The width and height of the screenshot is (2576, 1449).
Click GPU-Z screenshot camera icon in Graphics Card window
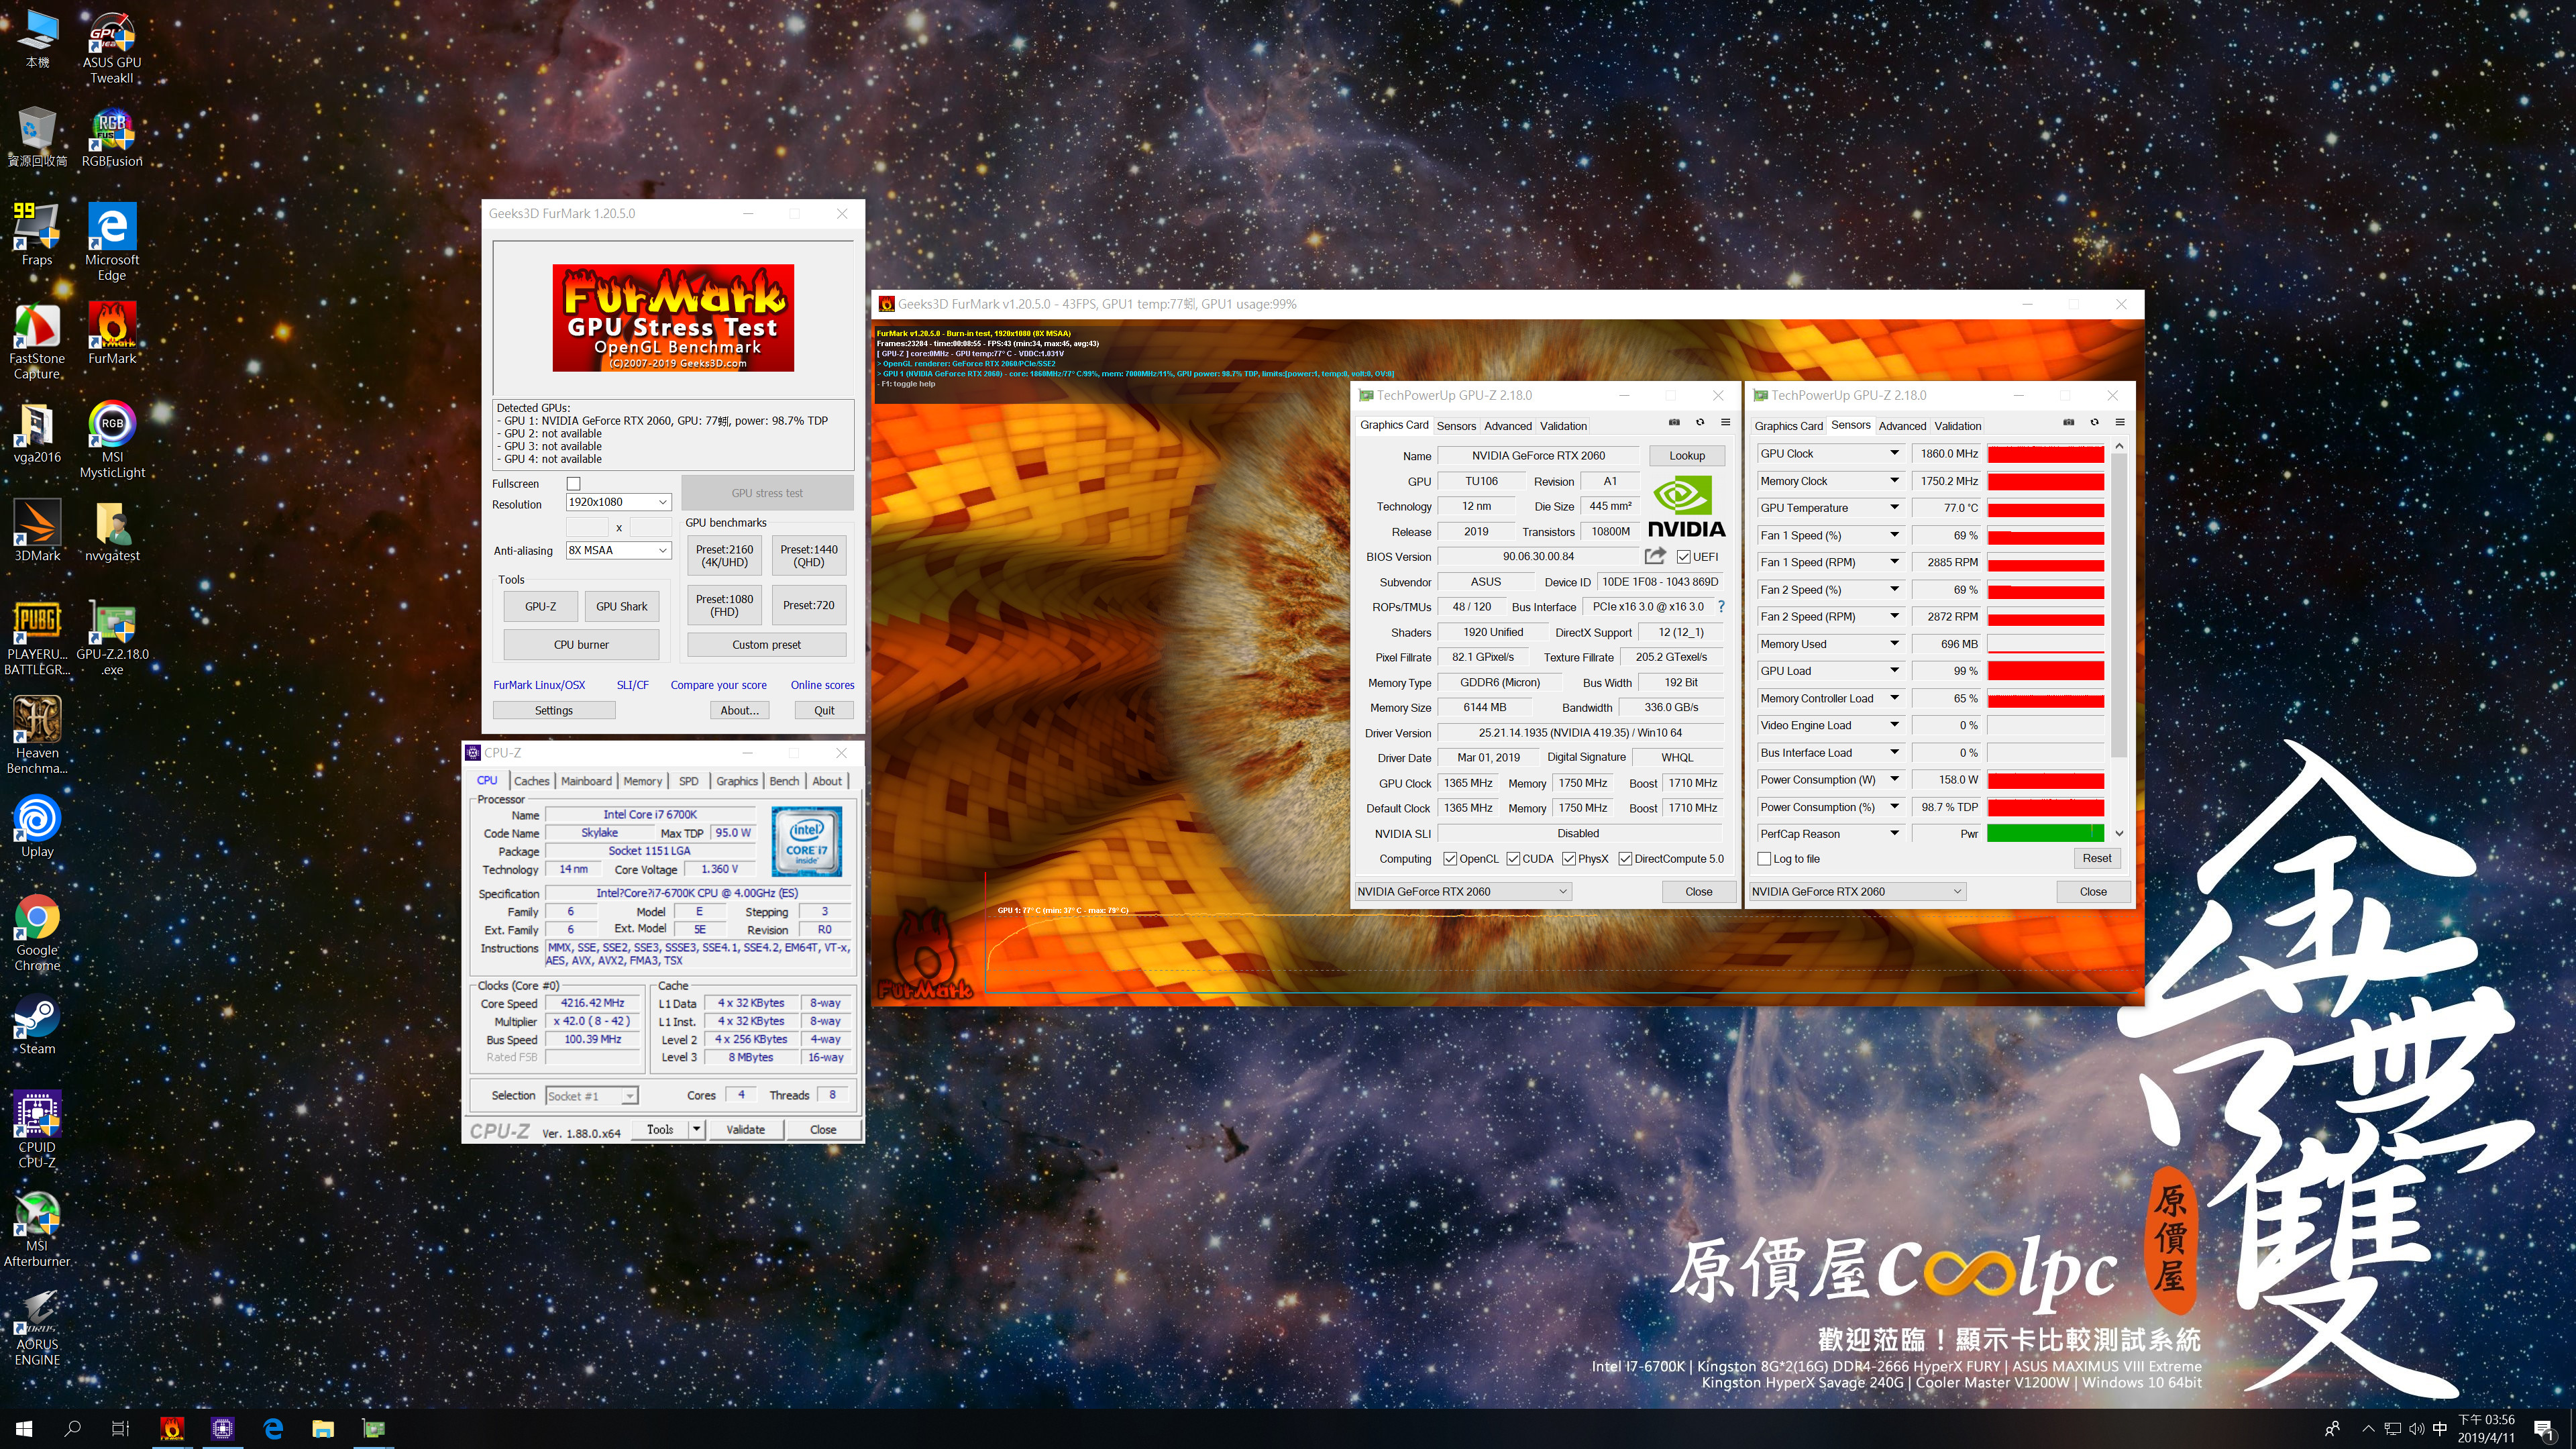(1674, 423)
